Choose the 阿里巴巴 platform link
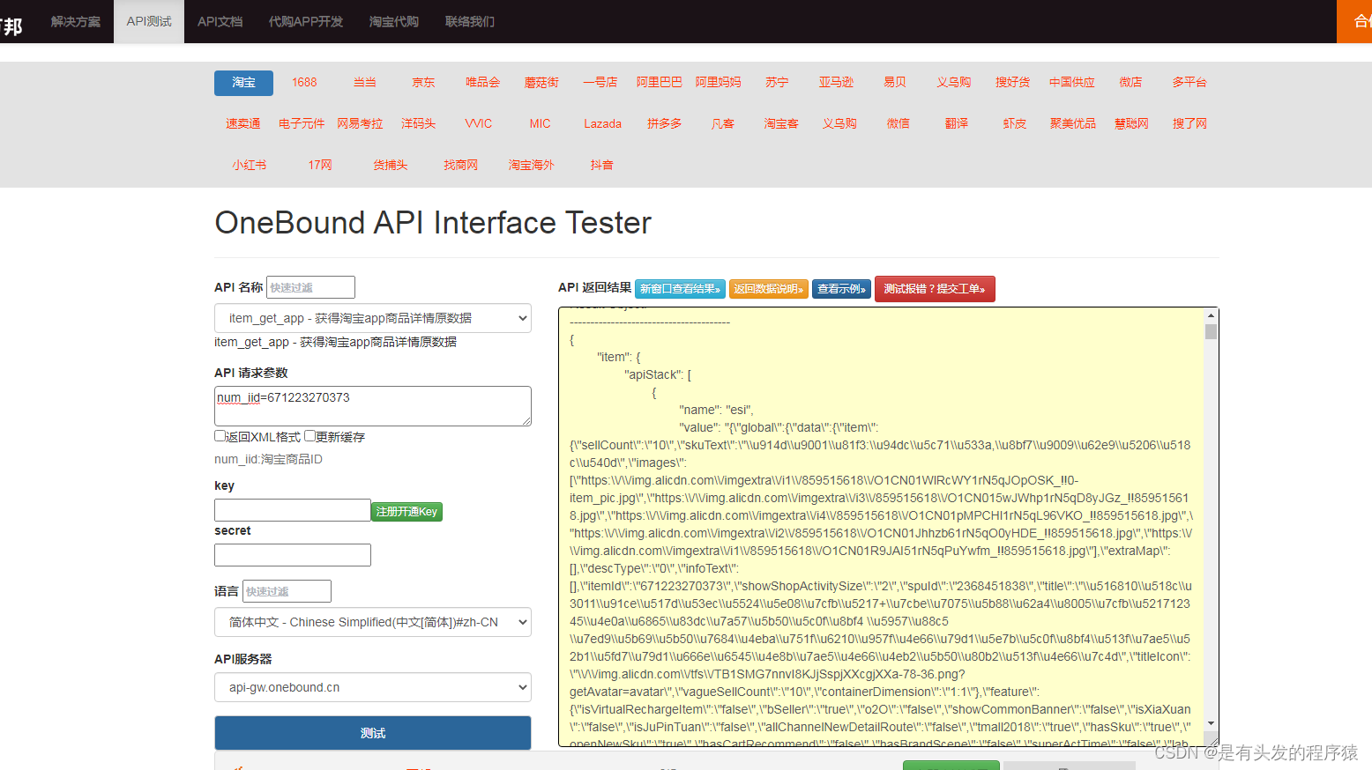 click(660, 83)
